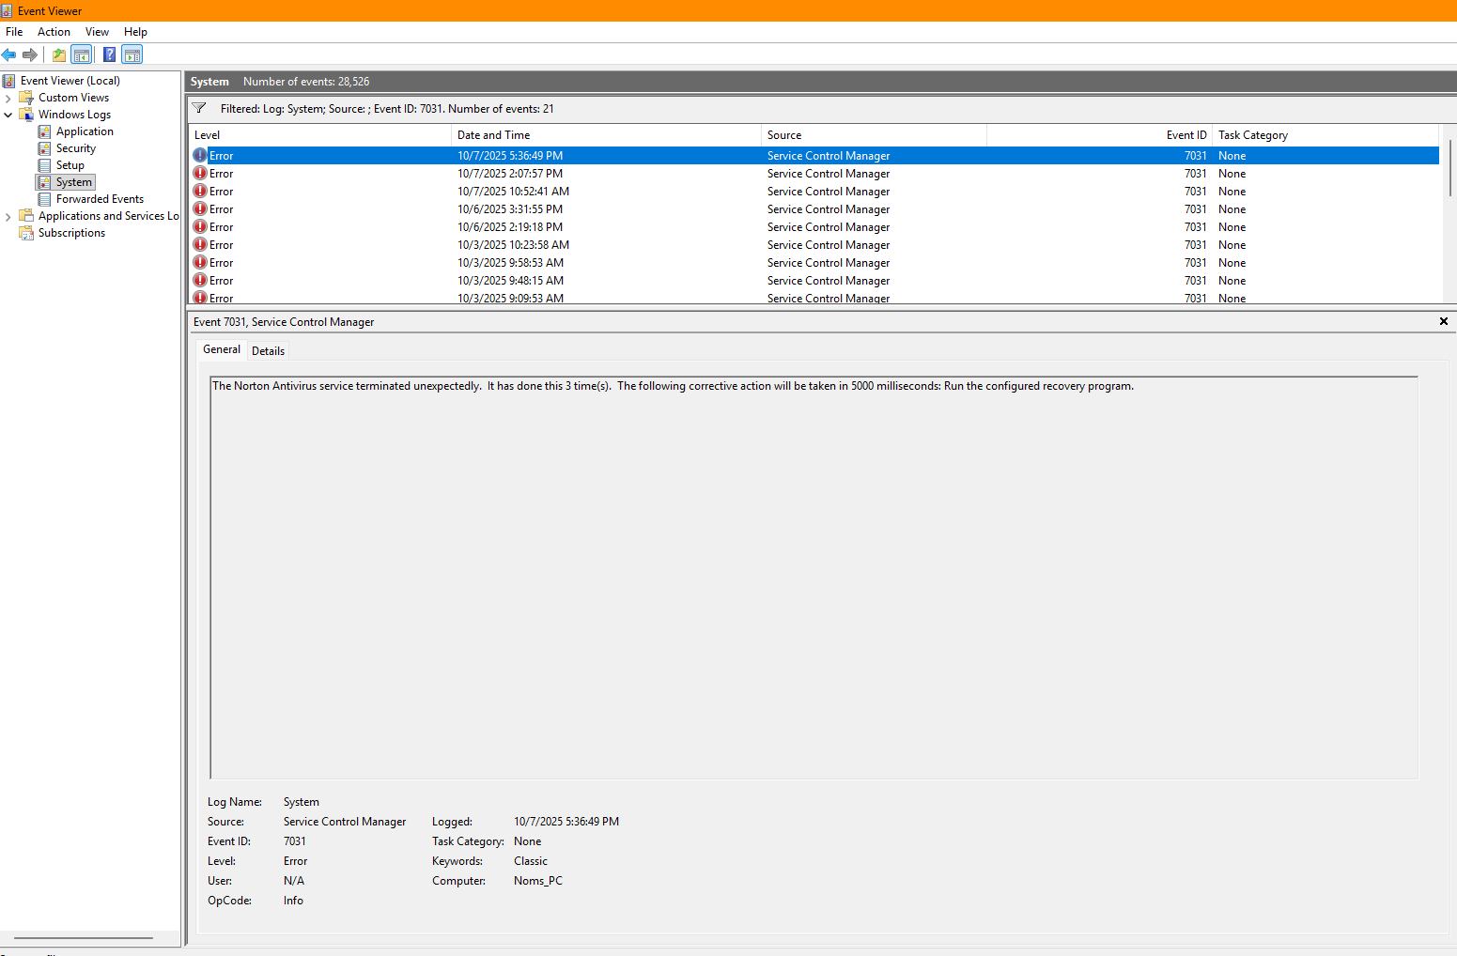This screenshot has height=956, width=1457.
Task: Select the error event from 10/6/2025 3:31:55 PM
Action: tap(510, 209)
